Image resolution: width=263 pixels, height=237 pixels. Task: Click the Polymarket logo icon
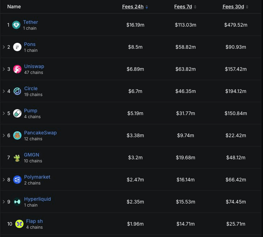[17, 180]
